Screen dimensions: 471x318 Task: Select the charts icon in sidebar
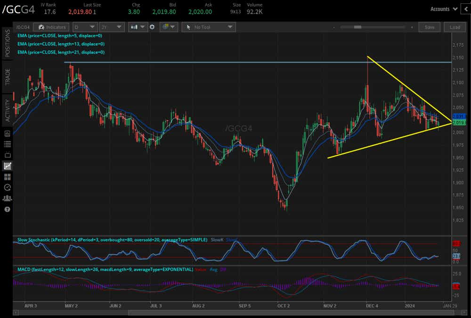click(x=8, y=166)
